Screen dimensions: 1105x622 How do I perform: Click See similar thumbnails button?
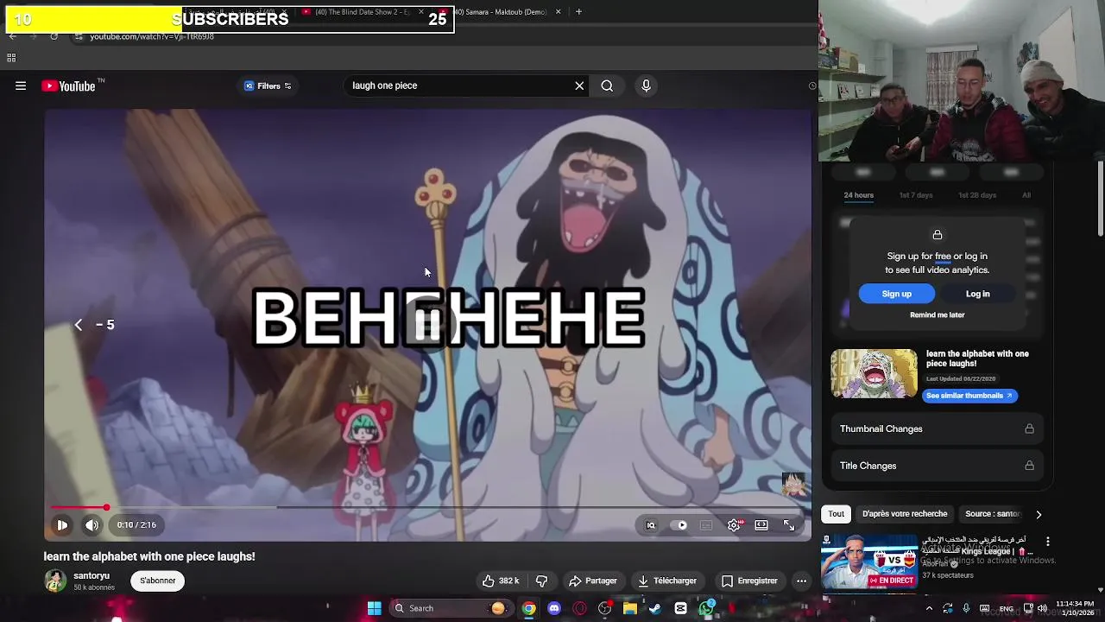(x=969, y=396)
